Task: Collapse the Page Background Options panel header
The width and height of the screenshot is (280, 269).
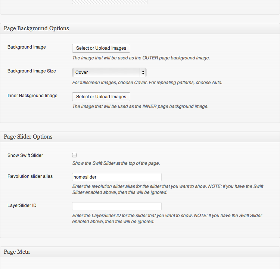Action: [x=140, y=28]
